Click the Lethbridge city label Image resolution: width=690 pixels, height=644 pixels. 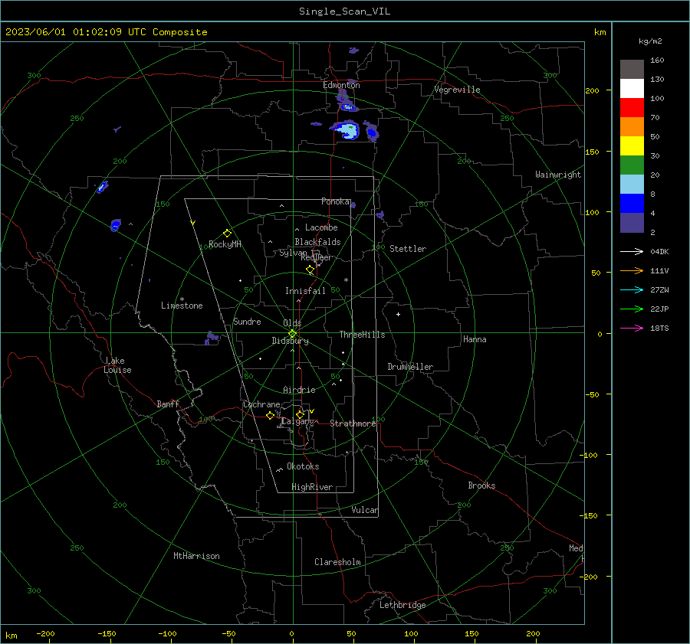(402, 605)
